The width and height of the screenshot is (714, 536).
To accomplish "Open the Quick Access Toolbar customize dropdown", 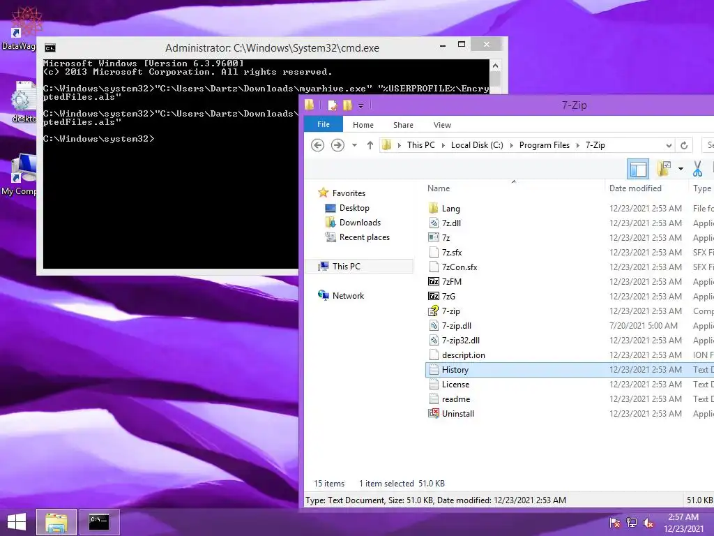I will [360, 106].
